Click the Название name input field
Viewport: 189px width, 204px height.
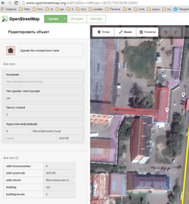43,82
